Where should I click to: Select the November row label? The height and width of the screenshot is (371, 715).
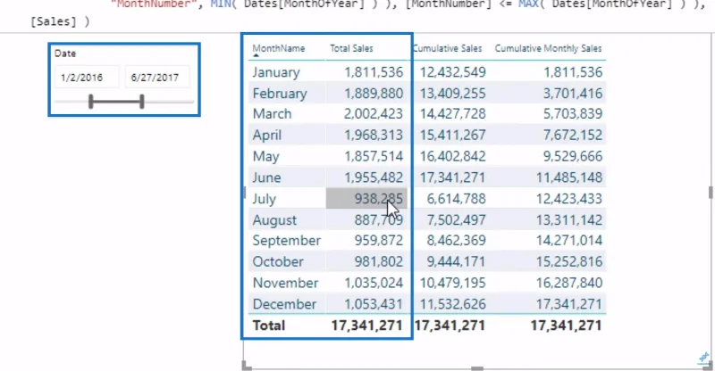point(285,283)
